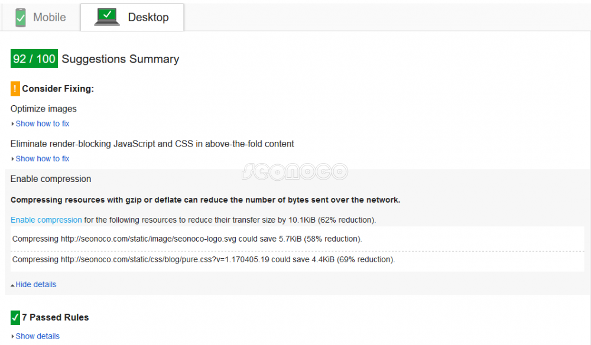Expand Show details under Passed Rules
The width and height of the screenshot is (591, 345).
coord(37,336)
